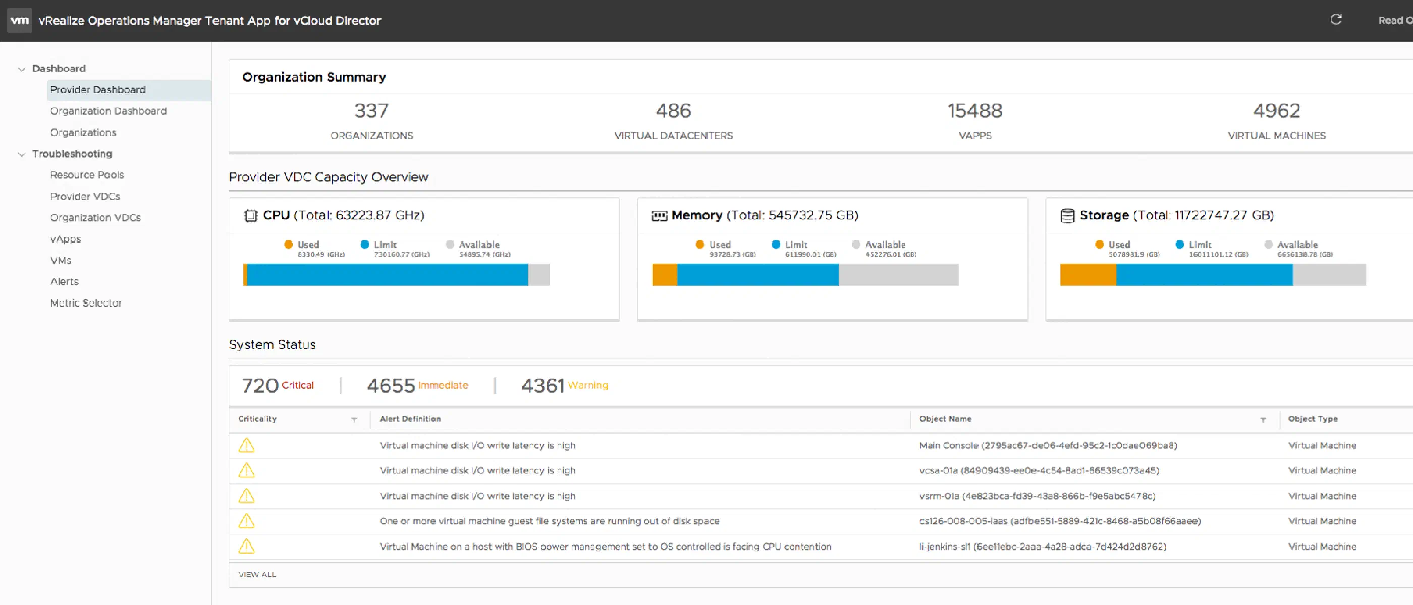Open the Object Name column filter

(x=1263, y=420)
